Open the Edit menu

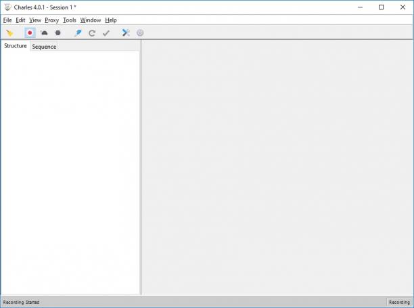(x=20, y=20)
